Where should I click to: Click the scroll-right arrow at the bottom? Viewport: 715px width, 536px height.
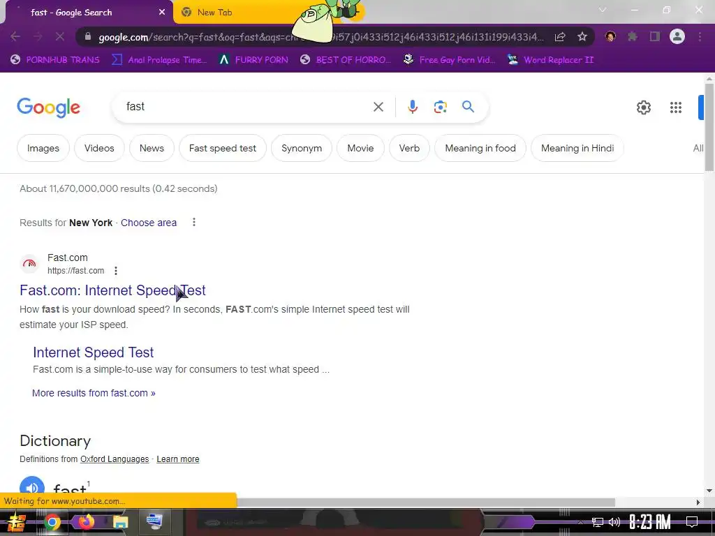point(698,502)
